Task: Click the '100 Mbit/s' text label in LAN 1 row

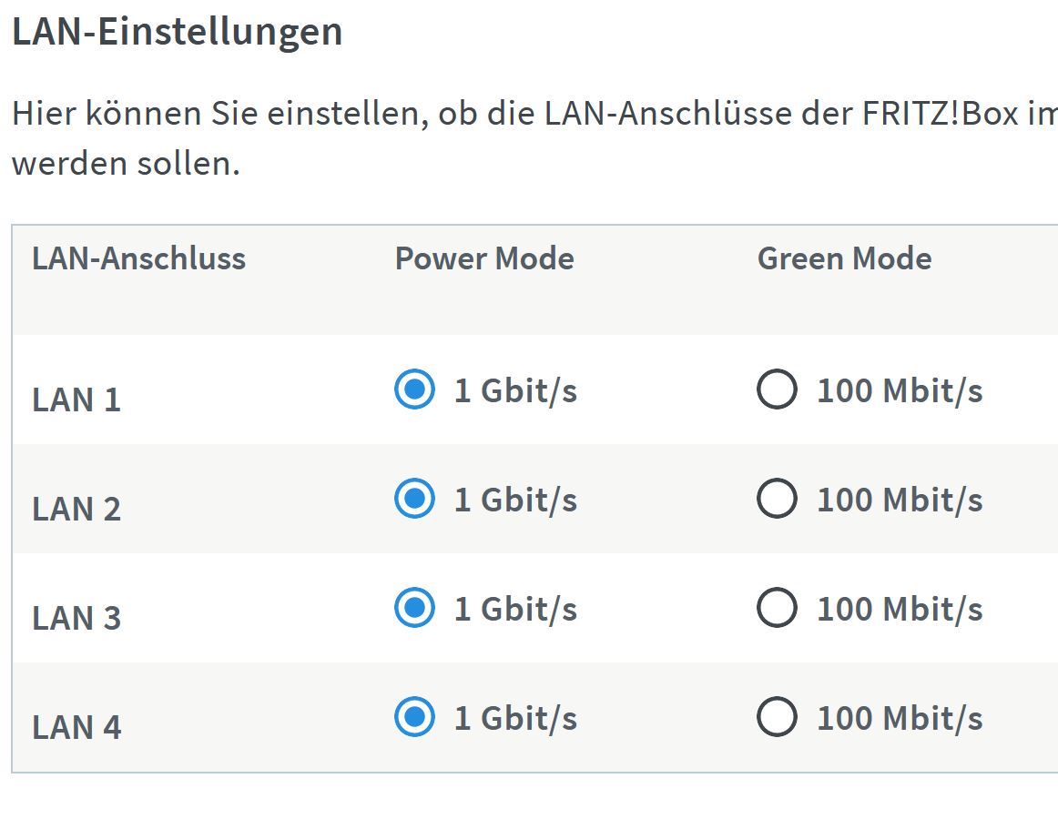Action: 900,390
